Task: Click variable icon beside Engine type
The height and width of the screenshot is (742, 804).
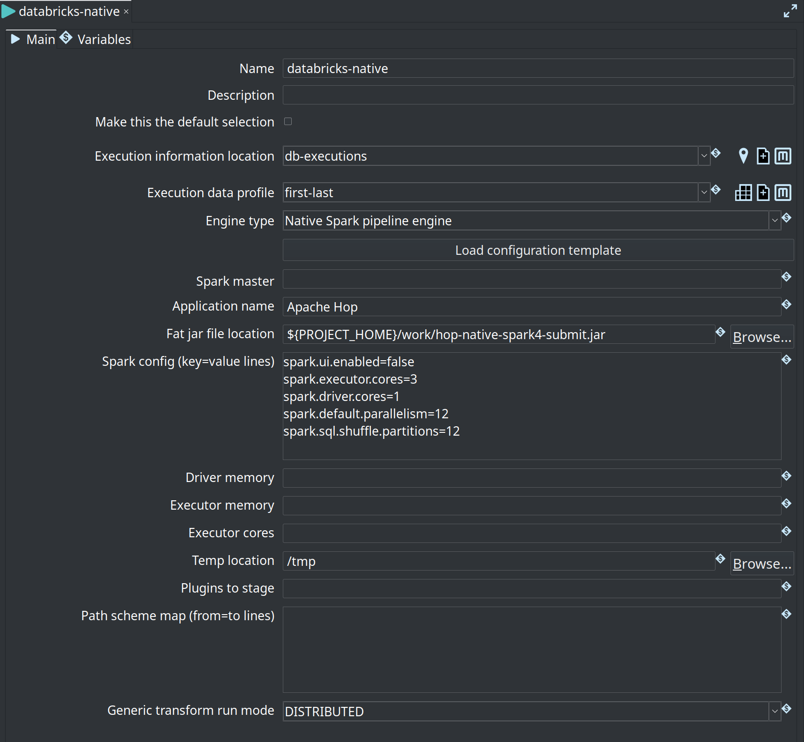Action: pos(787,217)
